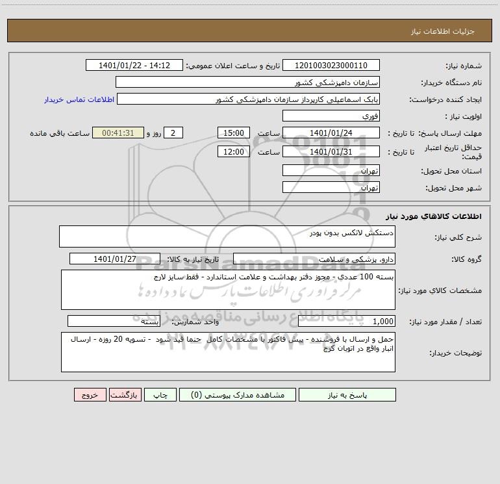Click the goods group field دارو، پزشکی و سلامت
The image size is (500, 484).
(314, 259)
